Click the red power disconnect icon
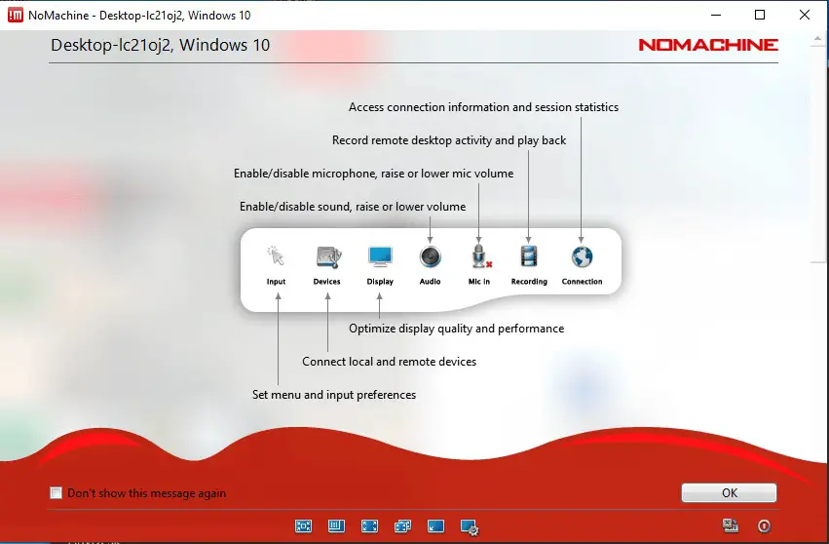829x544 pixels. pyautogui.click(x=764, y=526)
